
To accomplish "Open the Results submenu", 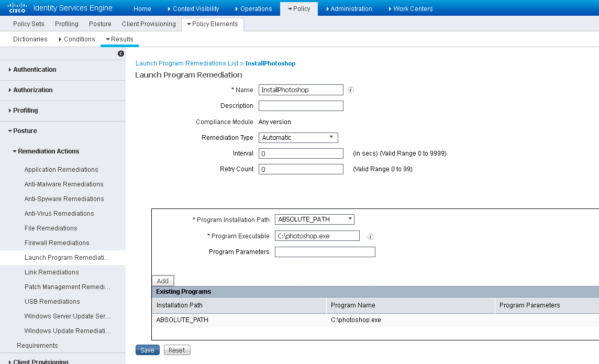I will tap(119, 39).
